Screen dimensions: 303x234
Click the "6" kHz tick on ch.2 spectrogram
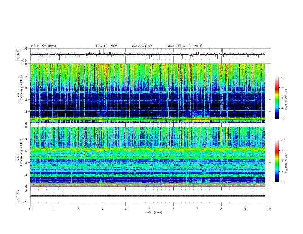[x=27, y=151]
